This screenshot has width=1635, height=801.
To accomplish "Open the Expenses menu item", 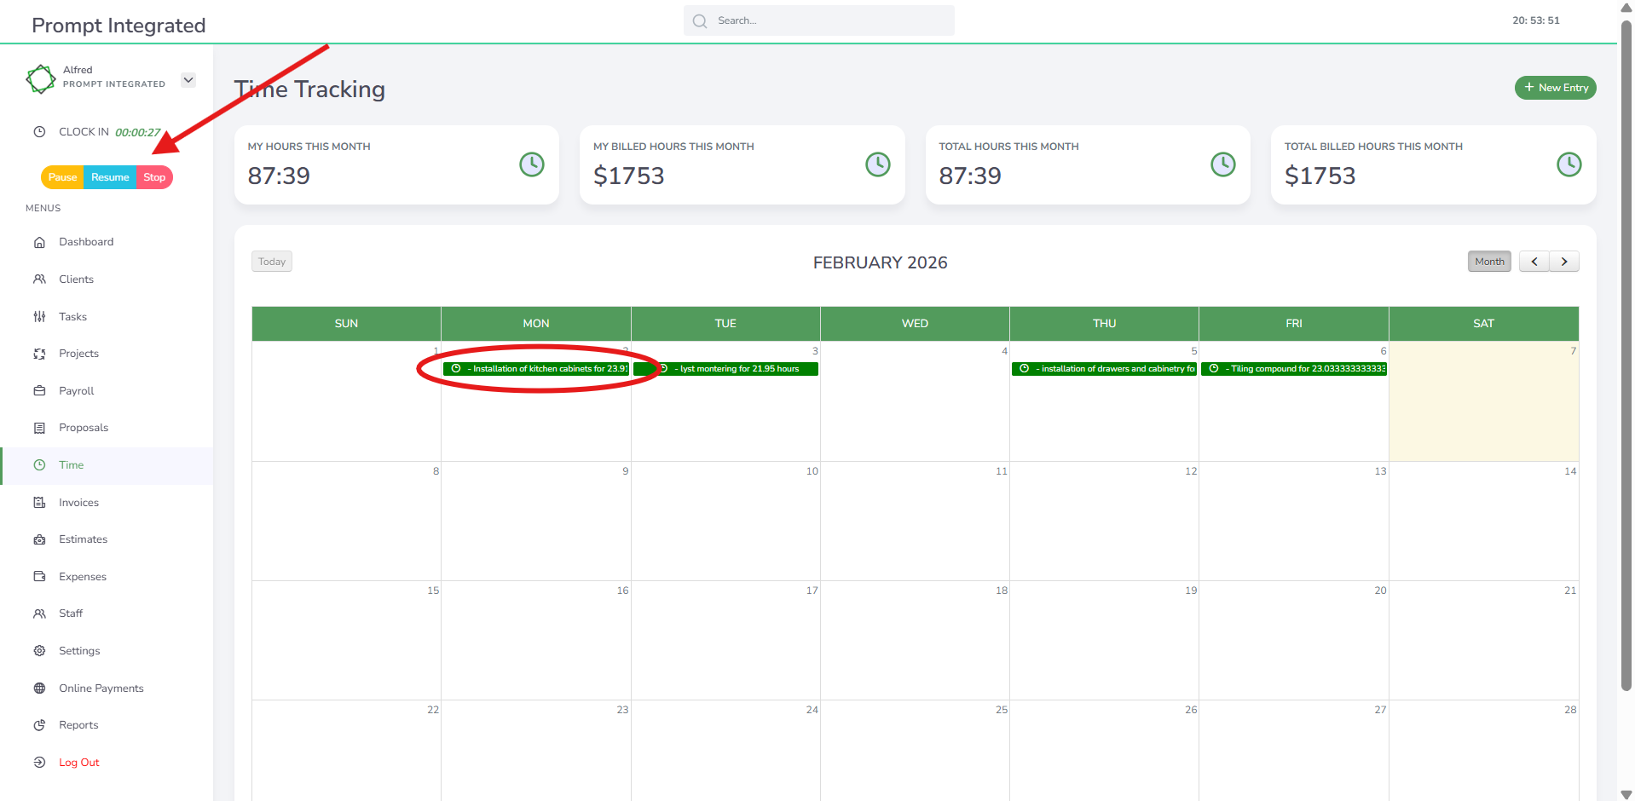I will pos(83,577).
